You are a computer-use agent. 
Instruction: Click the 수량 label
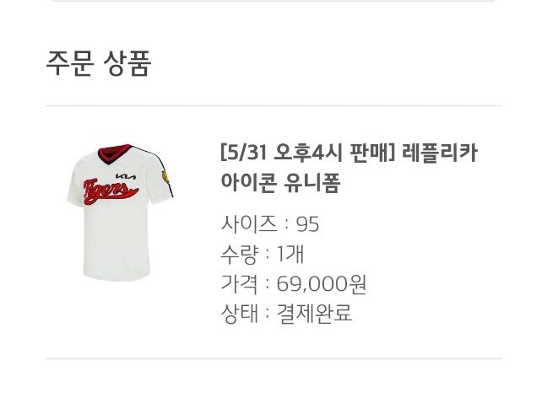(x=240, y=254)
